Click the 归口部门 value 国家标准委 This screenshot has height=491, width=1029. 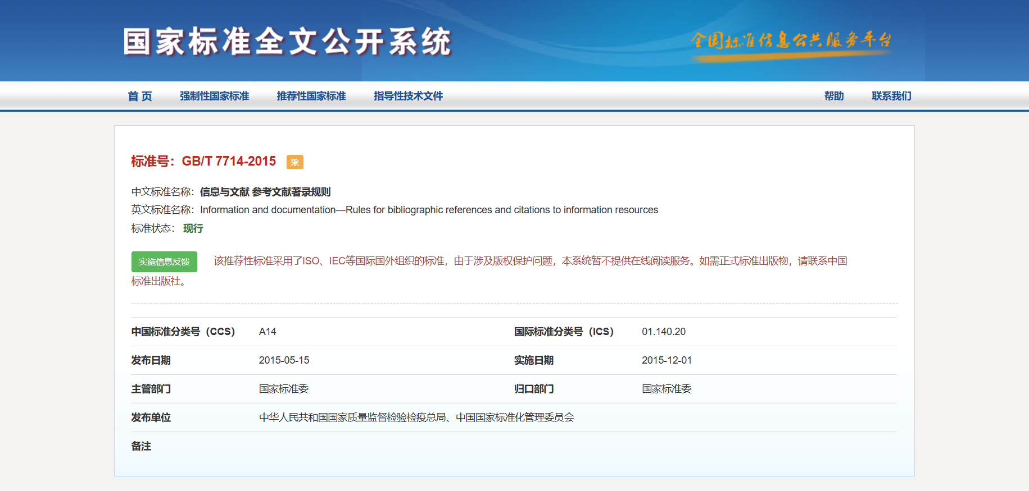point(667,389)
